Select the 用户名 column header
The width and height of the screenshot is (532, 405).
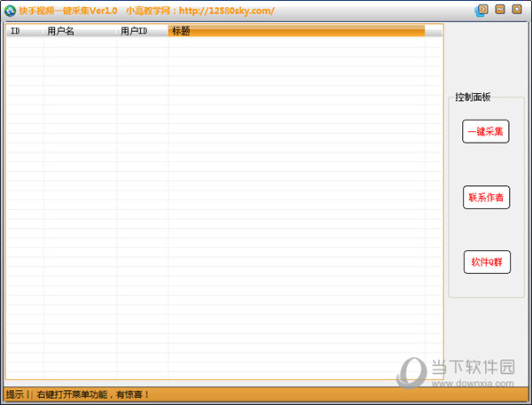click(80, 31)
